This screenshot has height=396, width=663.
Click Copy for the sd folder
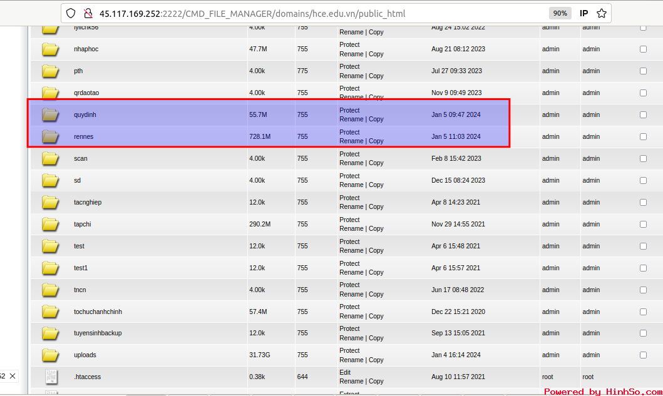[376, 185]
